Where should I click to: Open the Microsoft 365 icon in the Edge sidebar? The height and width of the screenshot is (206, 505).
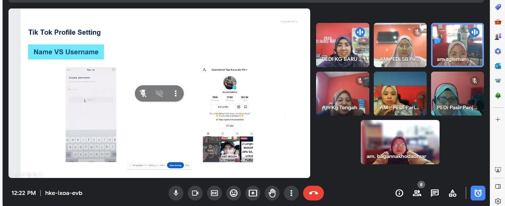(498, 51)
